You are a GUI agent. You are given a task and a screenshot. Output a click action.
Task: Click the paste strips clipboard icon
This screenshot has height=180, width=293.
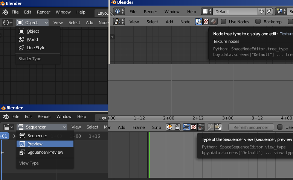(x=218, y=127)
